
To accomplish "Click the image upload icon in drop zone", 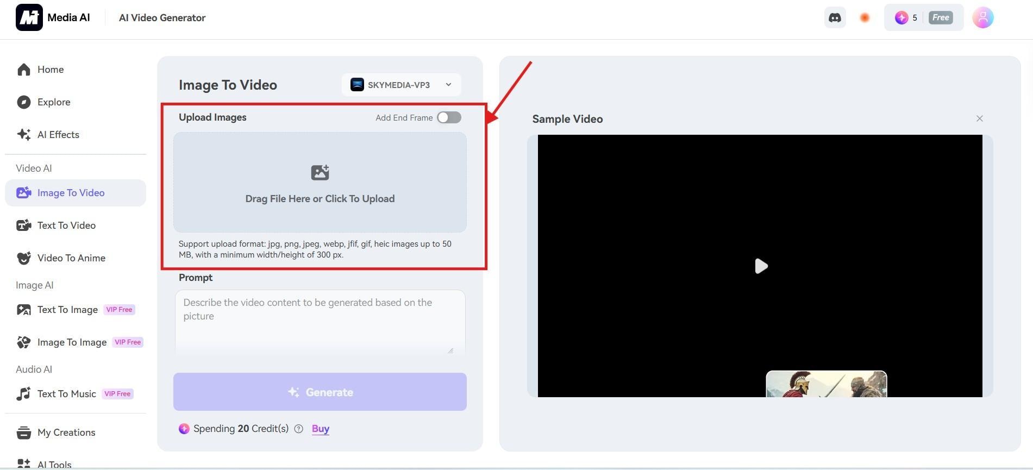I will tap(320, 173).
